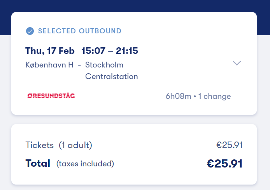270x190 pixels.
Task: Click the København H origin station
Action: pos(49,65)
